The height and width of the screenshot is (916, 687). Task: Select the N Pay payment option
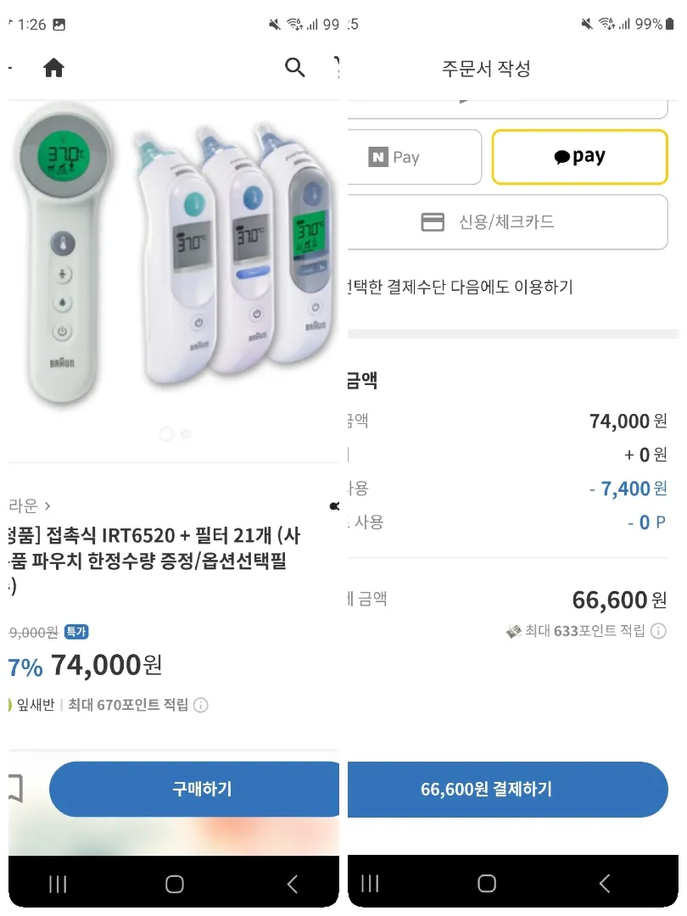click(x=414, y=157)
